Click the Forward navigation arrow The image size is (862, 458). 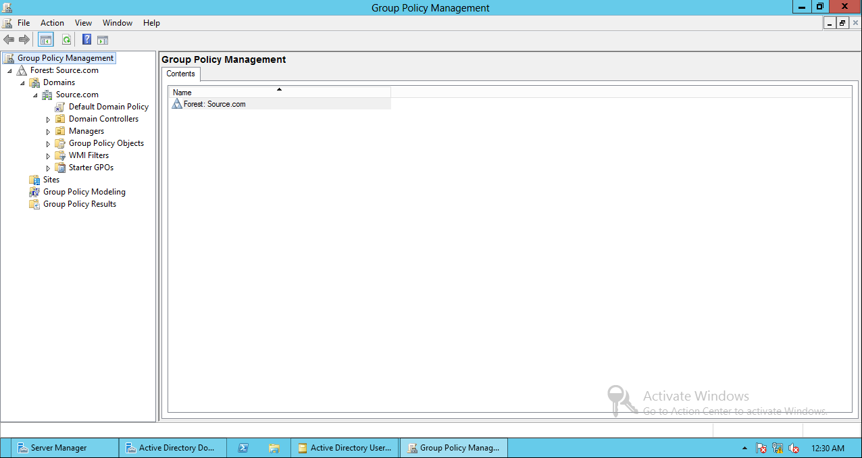pyautogui.click(x=24, y=39)
